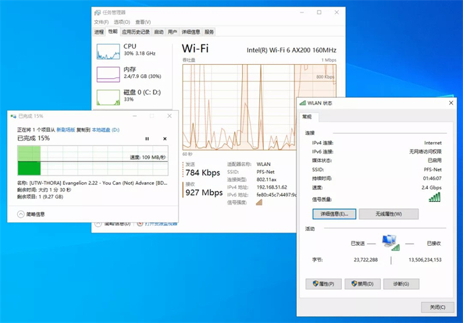The width and height of the screenshot is (463, 323).
Task: Open the 启动 tab
Action: pos(159,32)
